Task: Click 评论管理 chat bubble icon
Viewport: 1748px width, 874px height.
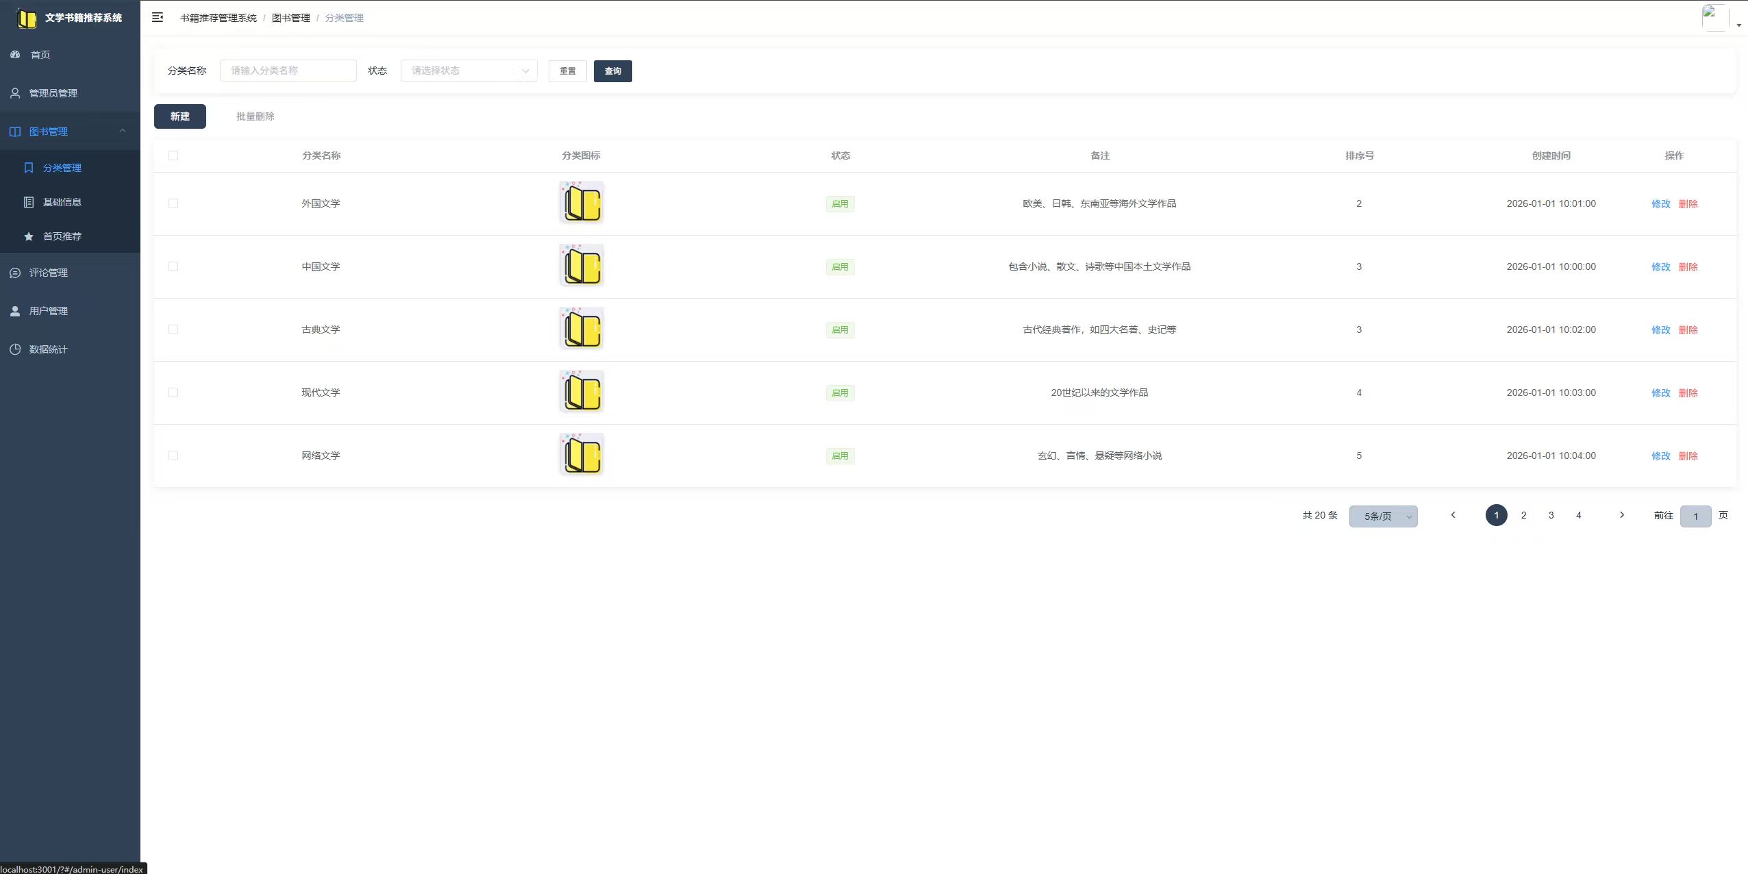Action: click(x=15, y=273)
